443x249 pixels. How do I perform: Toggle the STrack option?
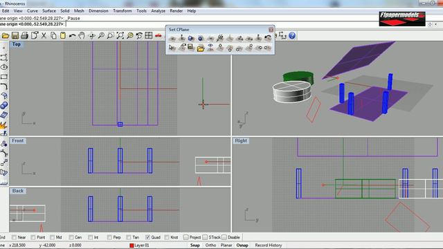(x=205, y=237)
